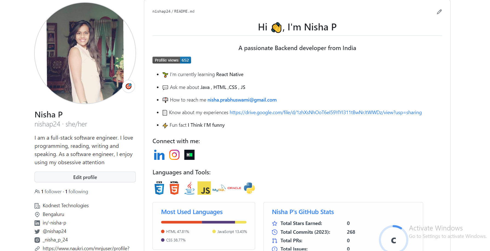Click the purple CSS segment of language bar
This screenshot has width=490, height=251.
tap(218, 222)
